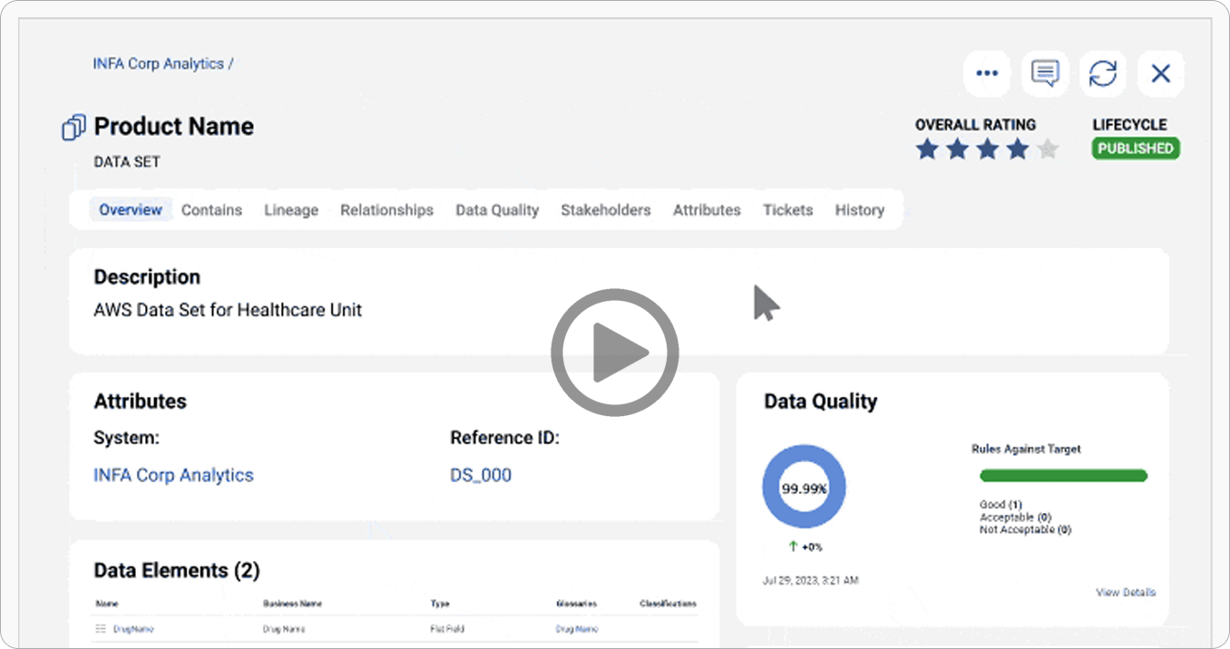Open the three-dots more options menu
Screen dimensions: 1230x649
tap(987, 73)
